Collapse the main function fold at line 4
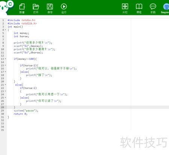Viewport: 169px width, 155px height. (x=5, y=30)
